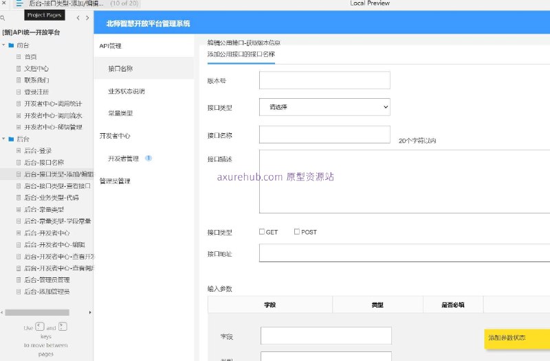Go to previous page with left arrow
The height and width of the screenshot is (361, 550).
[78, 18]
